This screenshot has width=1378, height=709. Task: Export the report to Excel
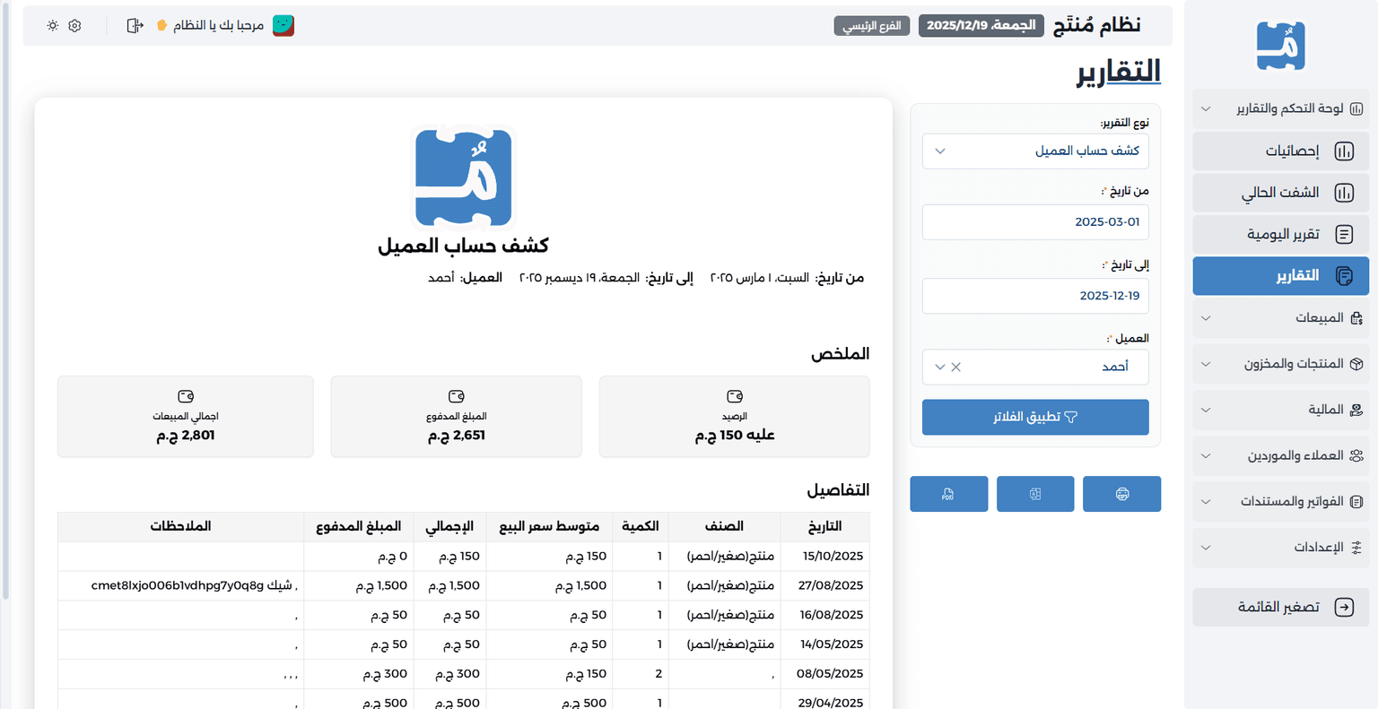1035,494
